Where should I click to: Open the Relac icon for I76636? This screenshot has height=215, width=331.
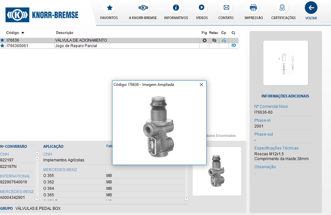[214, 40]
